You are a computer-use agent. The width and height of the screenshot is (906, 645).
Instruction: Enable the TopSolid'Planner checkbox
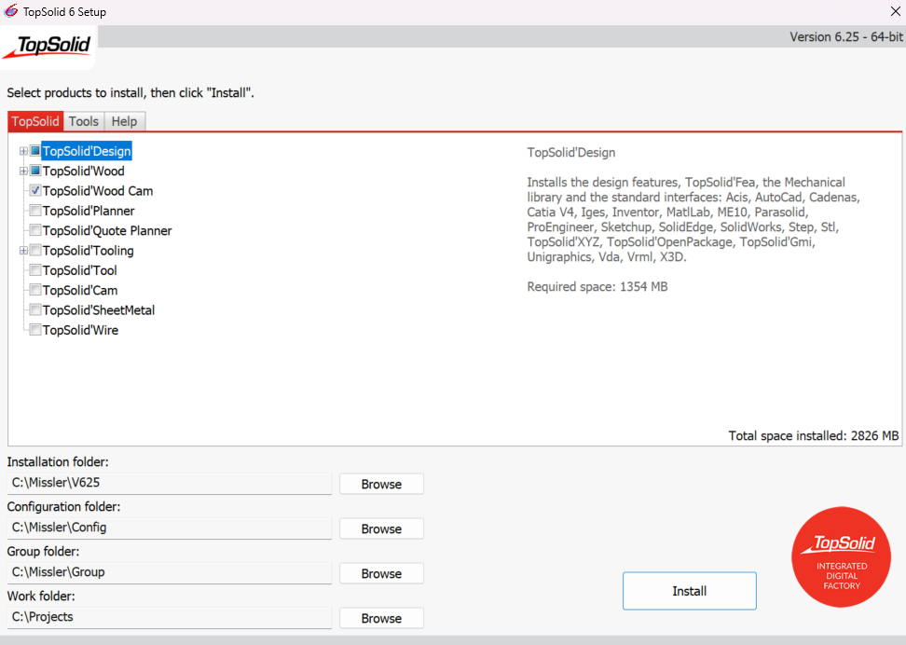coord(35,211)
